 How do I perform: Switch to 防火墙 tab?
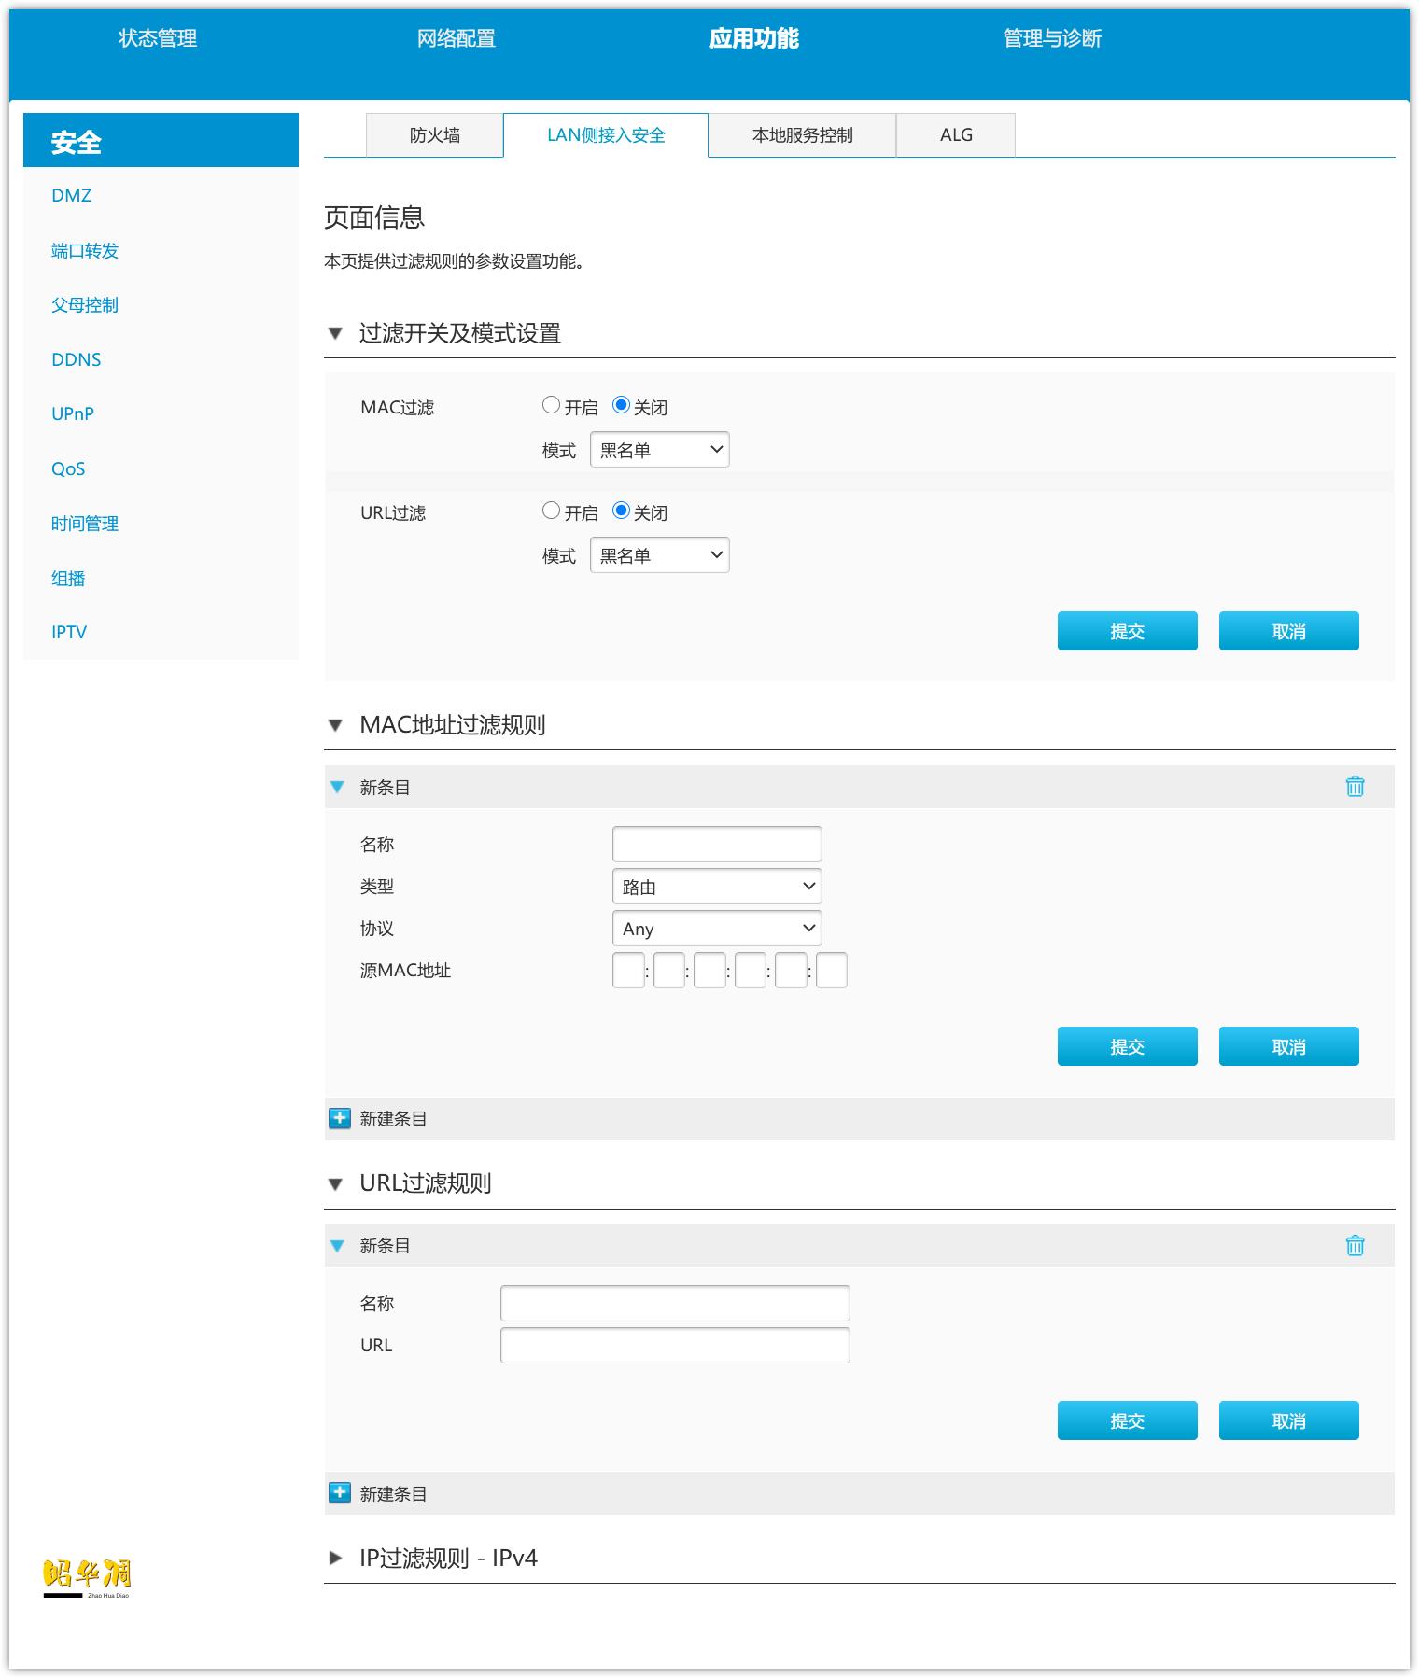[435, 135]
